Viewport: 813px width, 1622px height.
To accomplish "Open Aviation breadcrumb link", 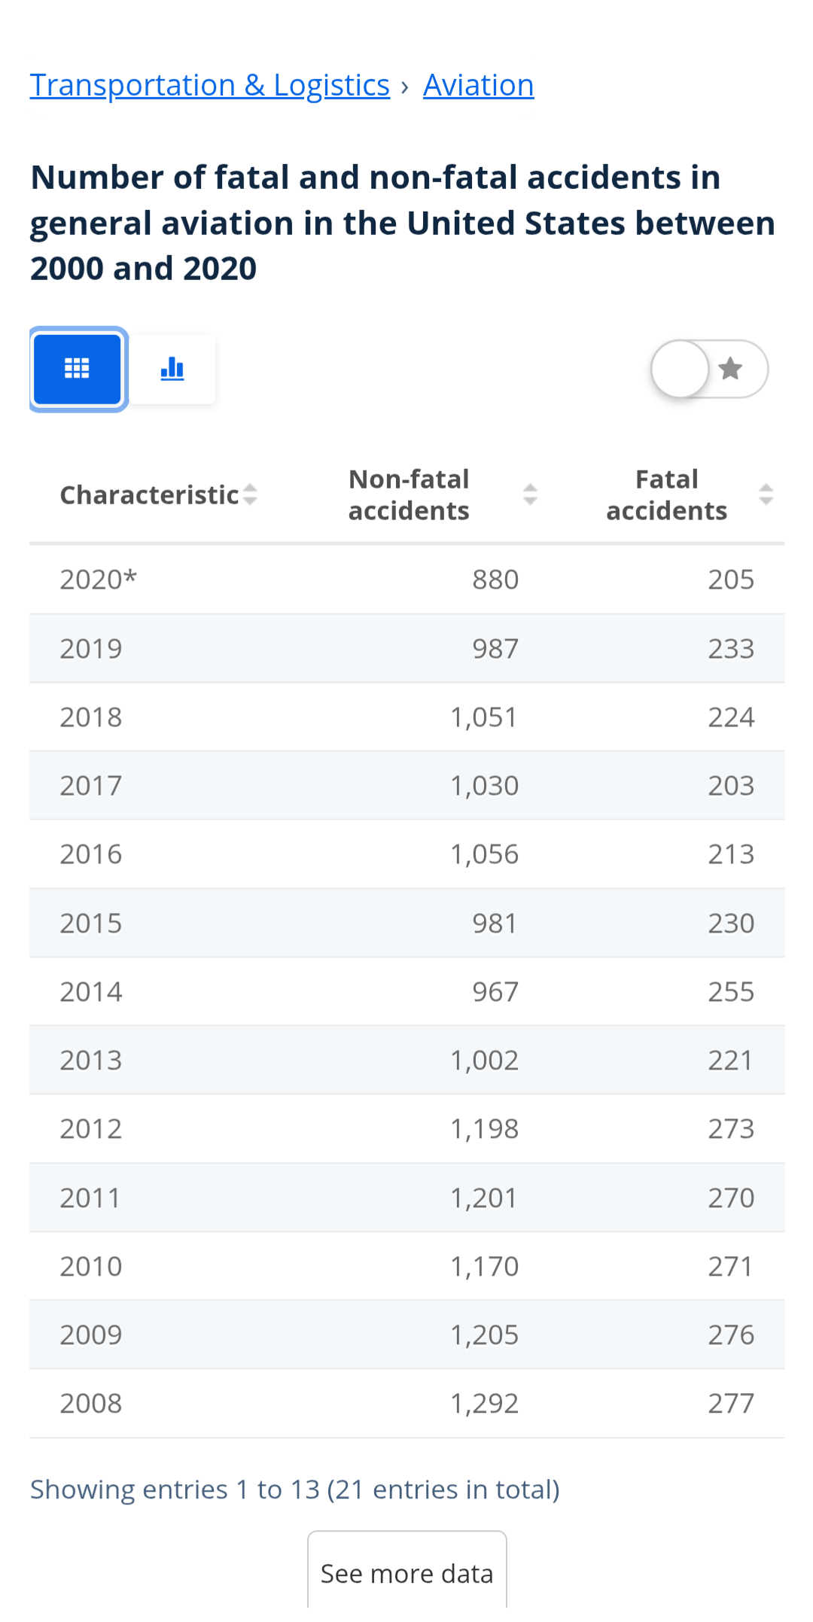I will (x=478, y=85).
